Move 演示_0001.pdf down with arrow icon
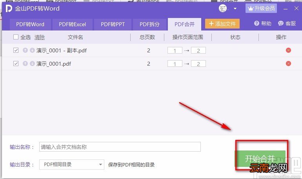This screenshot has width=302, height=179. (x=32, y=63)
